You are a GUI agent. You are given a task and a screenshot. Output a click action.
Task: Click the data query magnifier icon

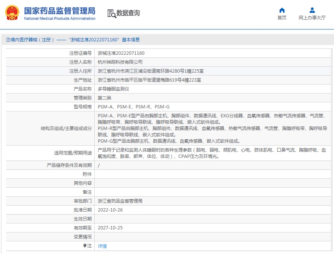click(112, 14)
